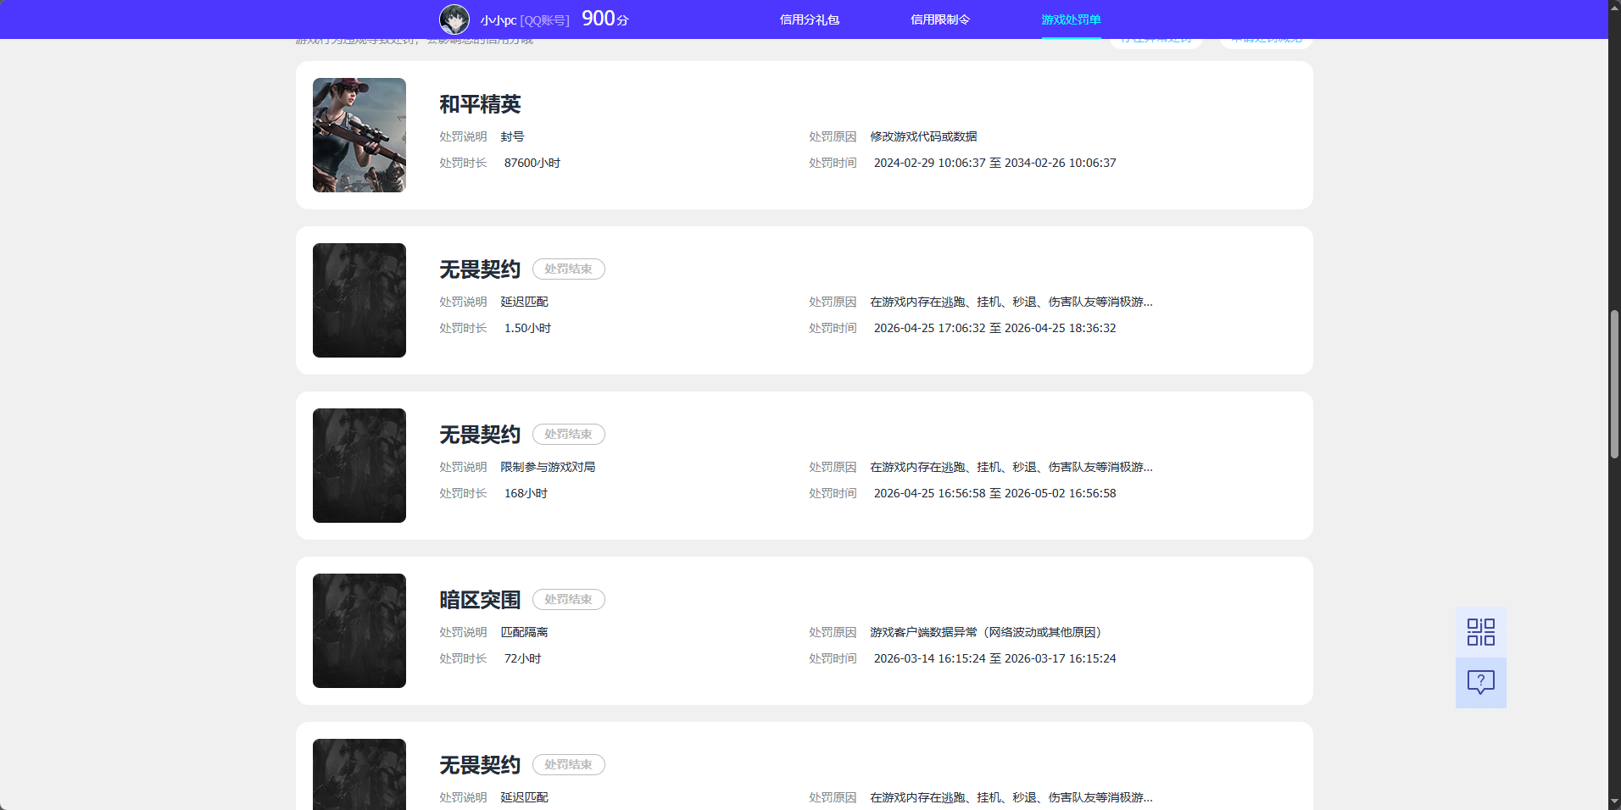This screenshot has height=810, width=1621.
Task: Open the 暗区突围 game cover thumbnail
Action: tap(359, 630)
